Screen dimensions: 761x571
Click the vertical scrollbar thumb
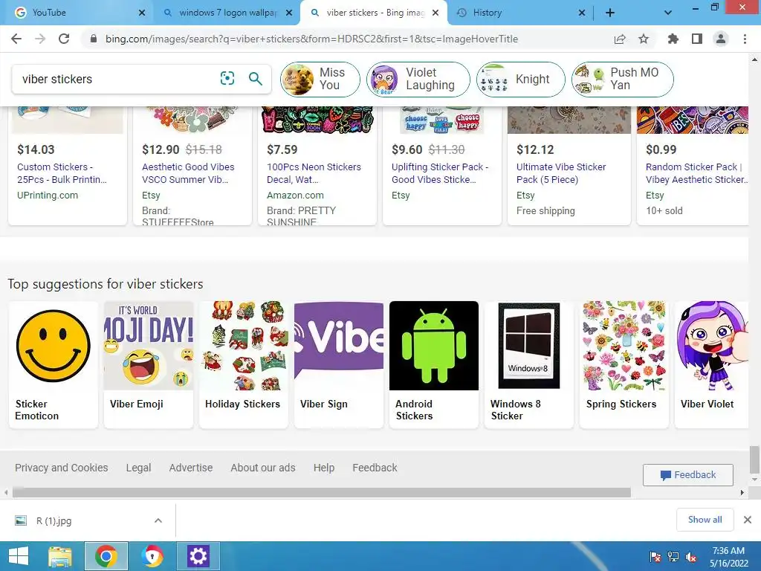754,459
